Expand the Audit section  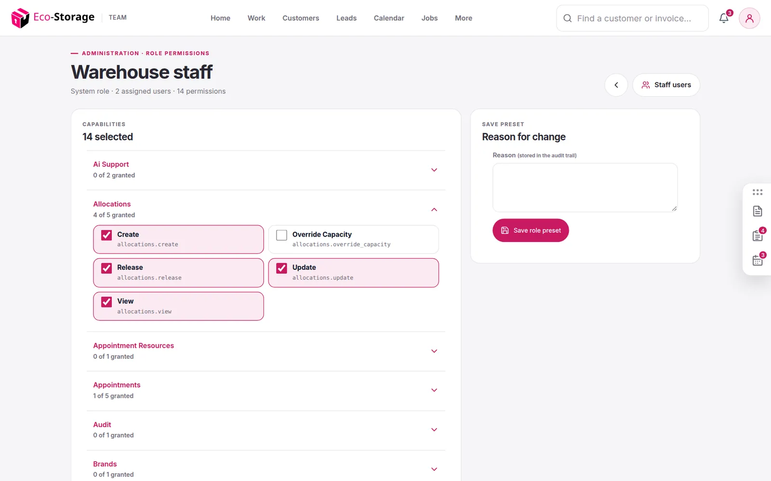coord(266,430)
